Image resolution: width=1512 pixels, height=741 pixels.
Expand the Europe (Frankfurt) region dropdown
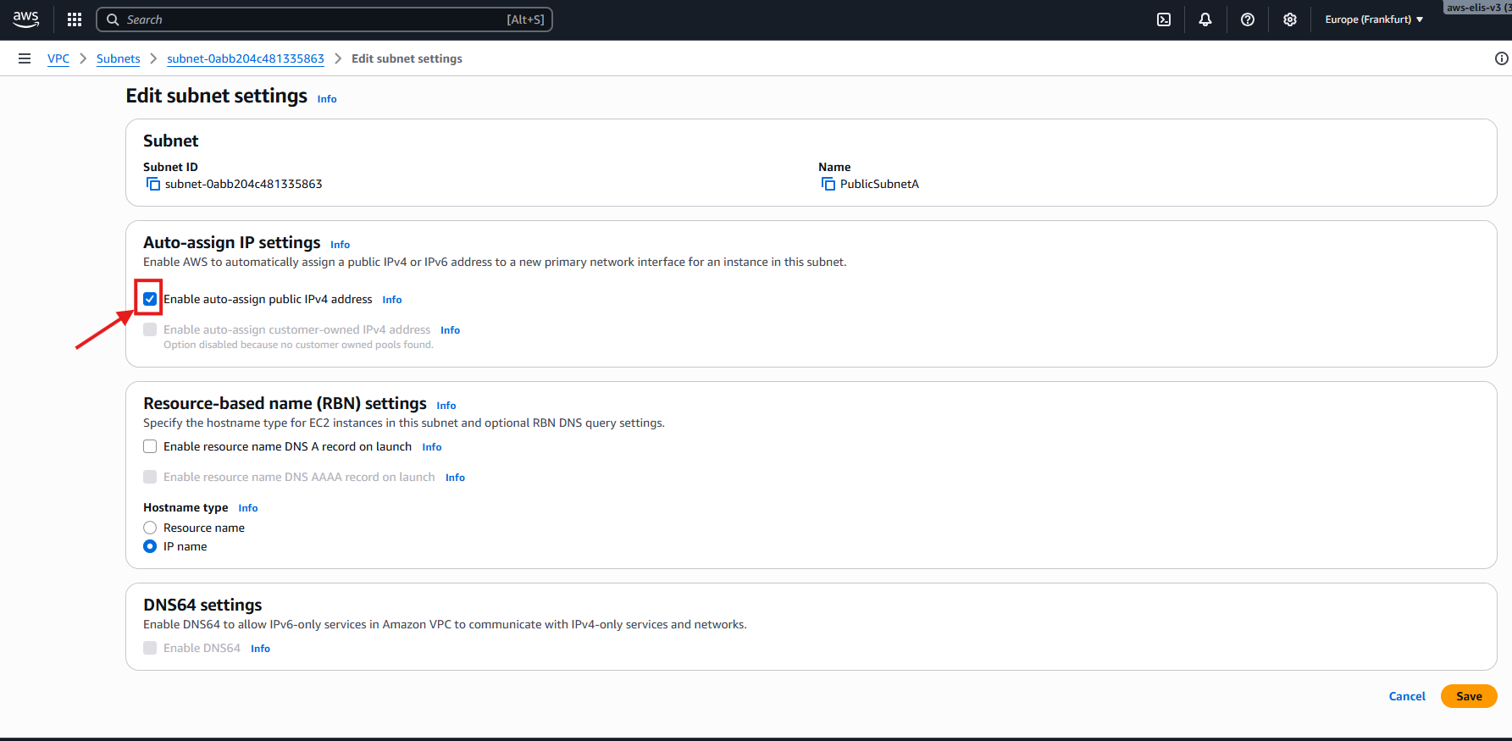[x=1373, y=19]
